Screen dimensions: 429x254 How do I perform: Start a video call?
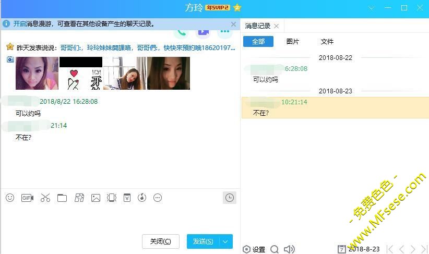[x=203, y=32]
